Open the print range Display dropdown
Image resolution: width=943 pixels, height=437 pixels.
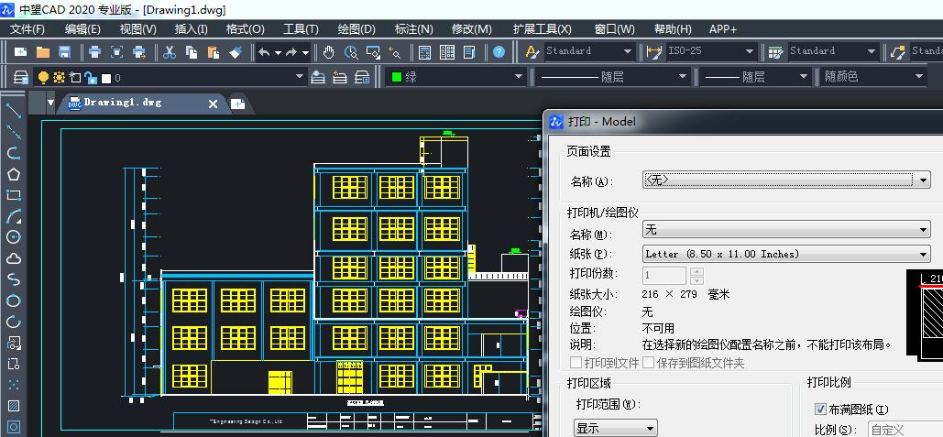click(x=650, y=429)
